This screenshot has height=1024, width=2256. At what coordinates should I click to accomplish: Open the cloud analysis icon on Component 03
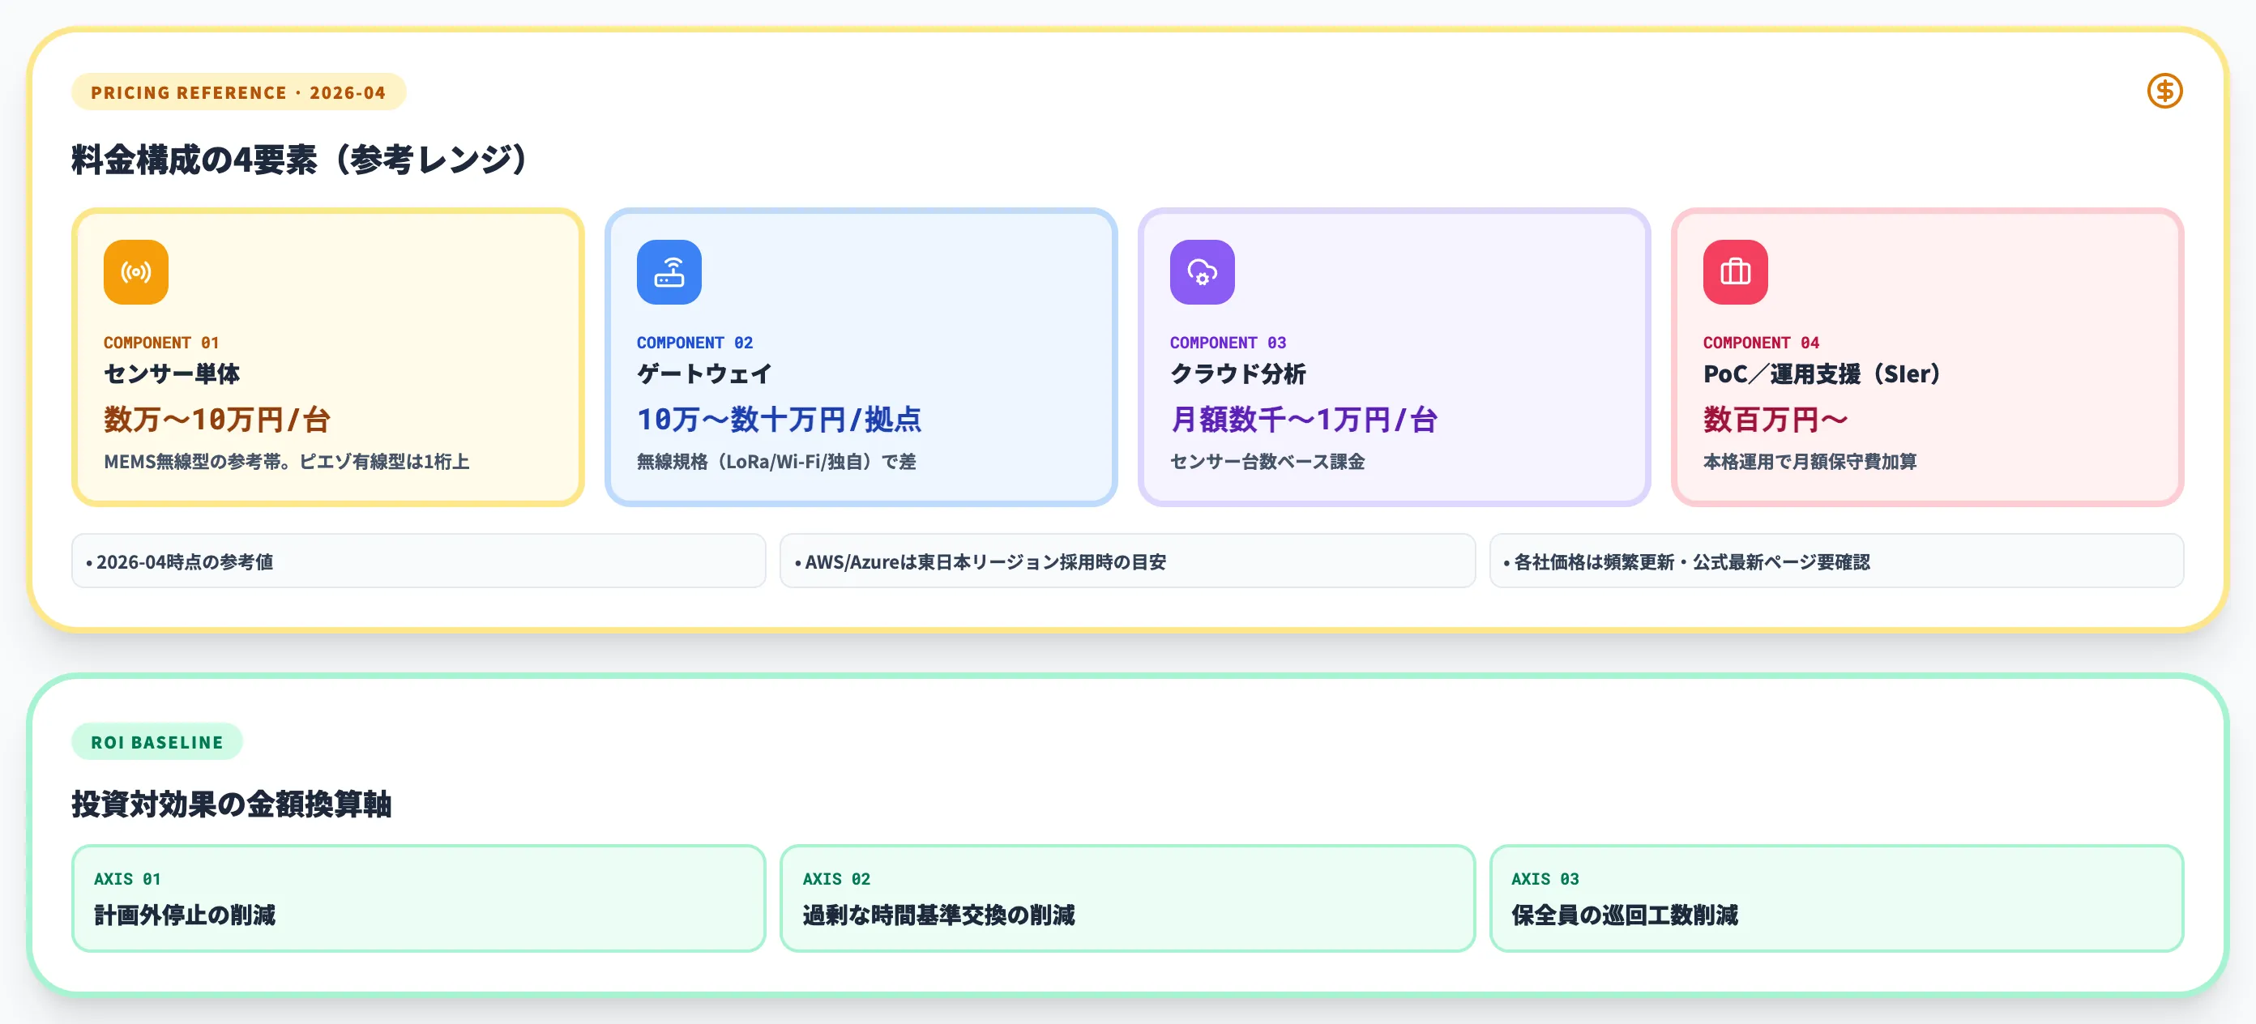click(1203, 272)
